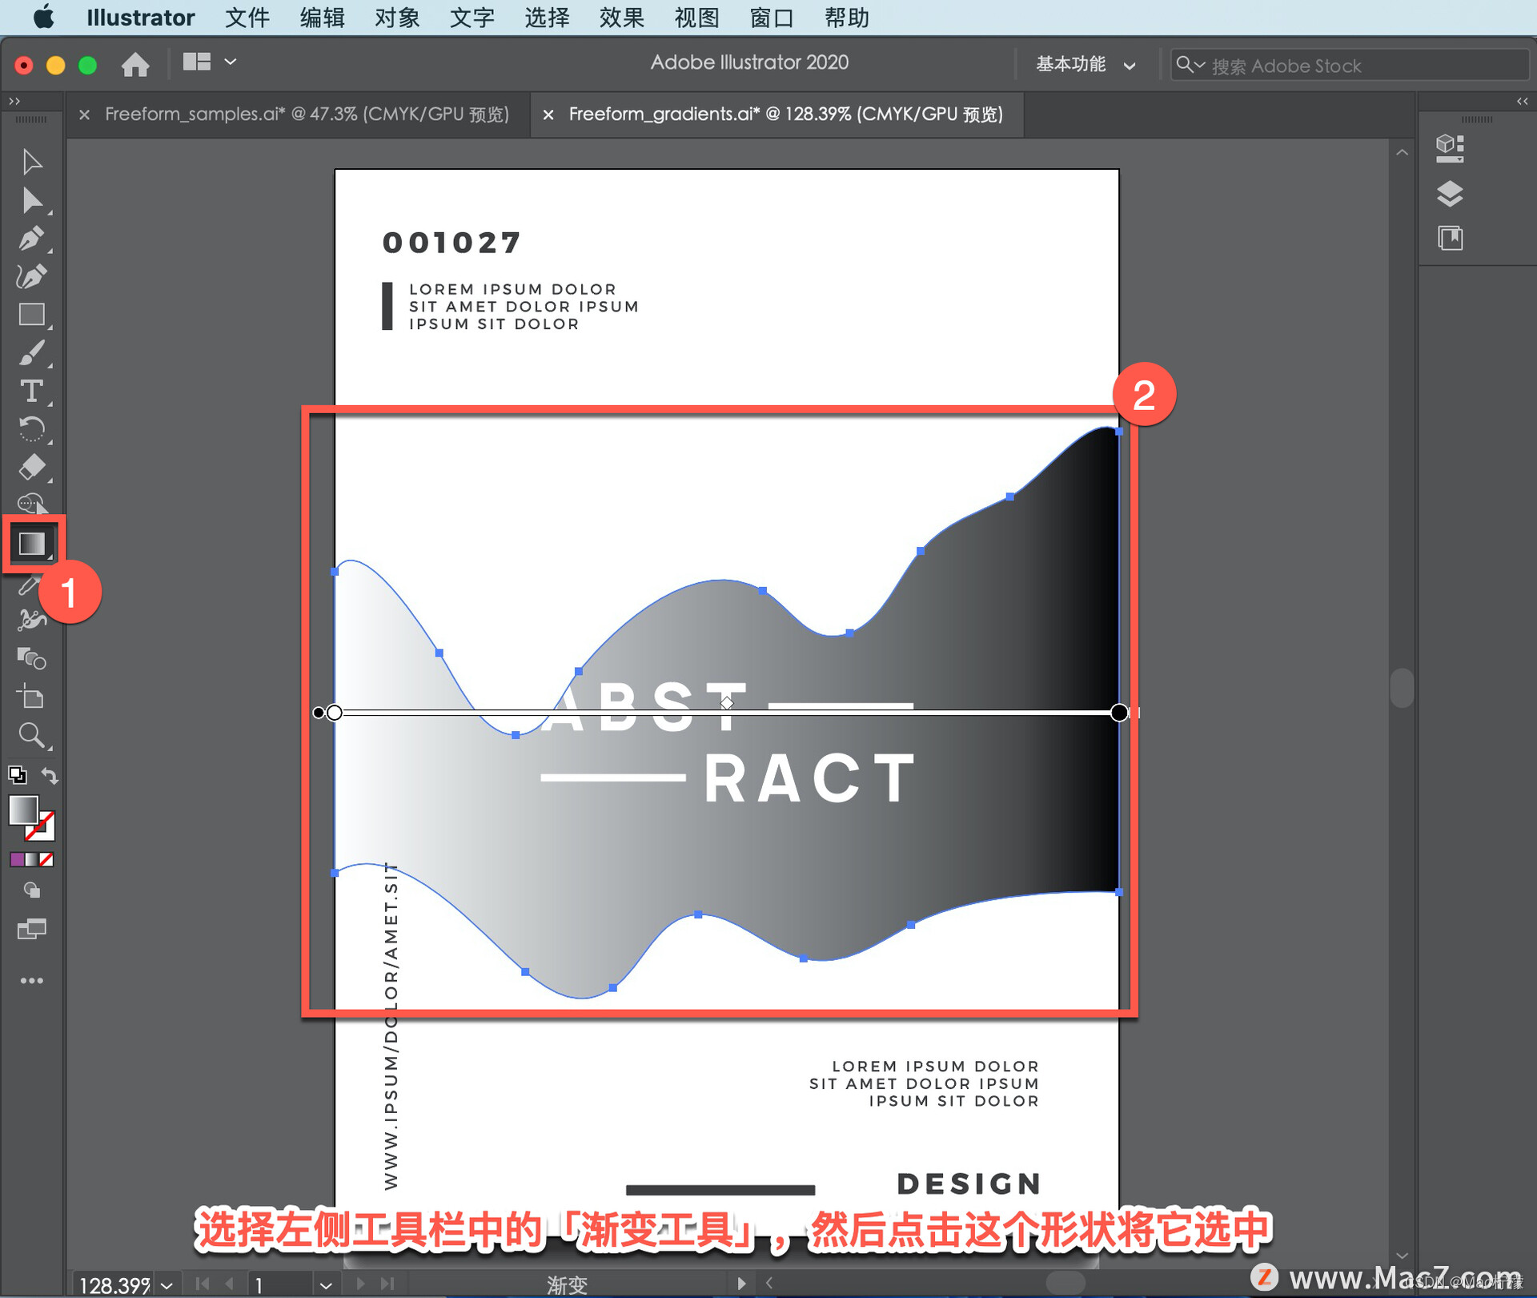Viewport: 1537px width, 1298px height.
Task: Switch to Freeform_samples.ai tab
Action: tap(307, 115)
